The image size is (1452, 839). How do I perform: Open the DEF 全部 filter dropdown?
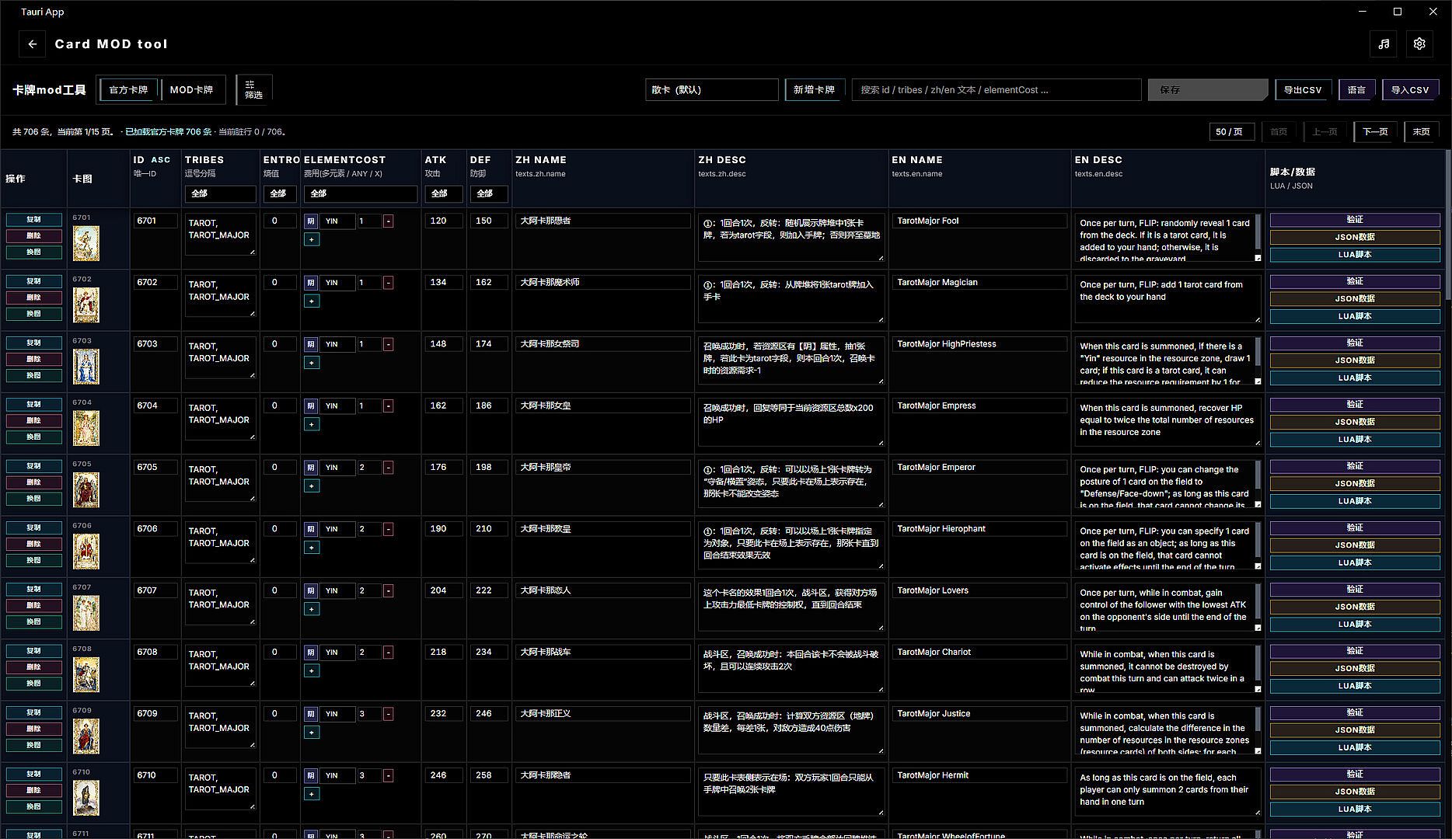click(x=489, y=193)
